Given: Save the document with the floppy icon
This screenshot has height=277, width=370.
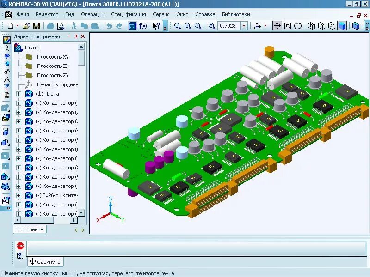Looking at the screenshot, I should click(x=37, y=26).
